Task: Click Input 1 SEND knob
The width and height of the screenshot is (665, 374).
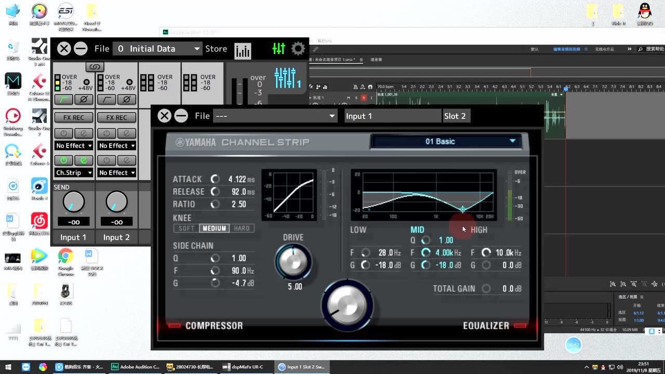Action: (x=74, y=202)
